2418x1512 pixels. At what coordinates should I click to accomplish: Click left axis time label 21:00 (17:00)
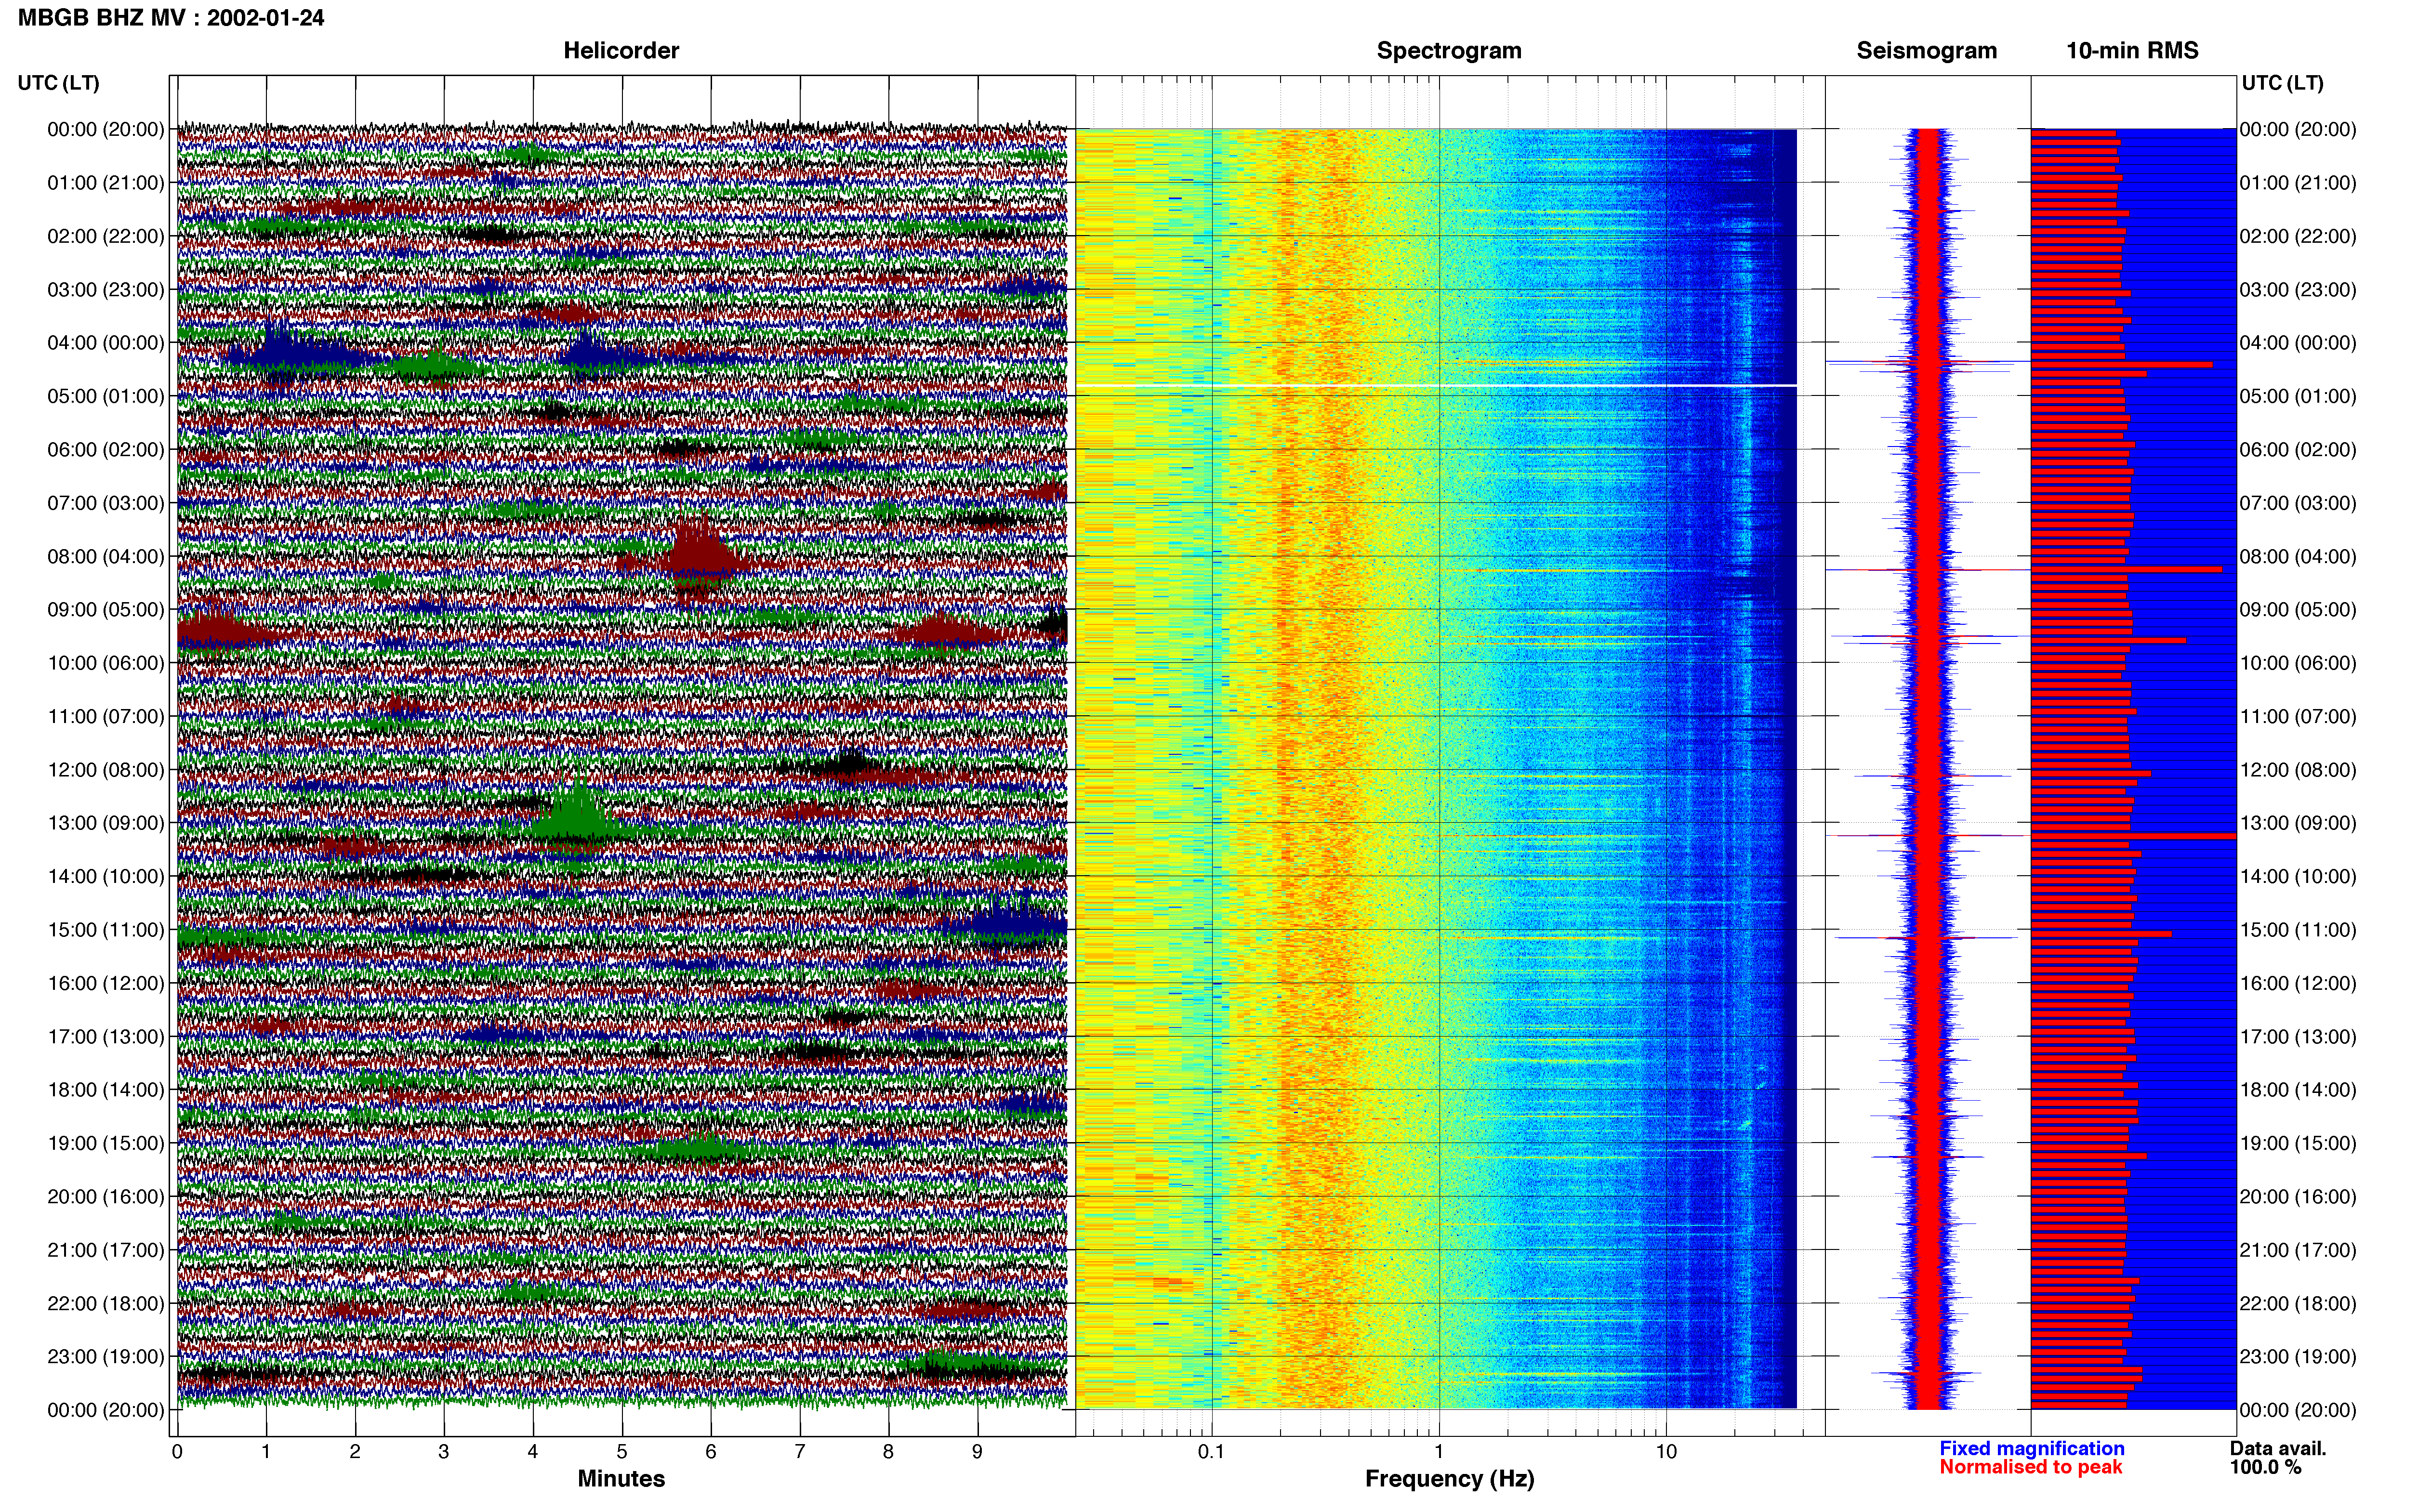tap(105, 1250)
